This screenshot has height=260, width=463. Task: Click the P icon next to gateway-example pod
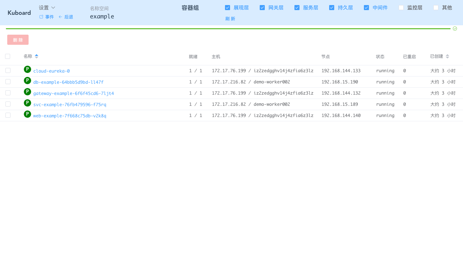pyautogui.click(x=27, y=91)
